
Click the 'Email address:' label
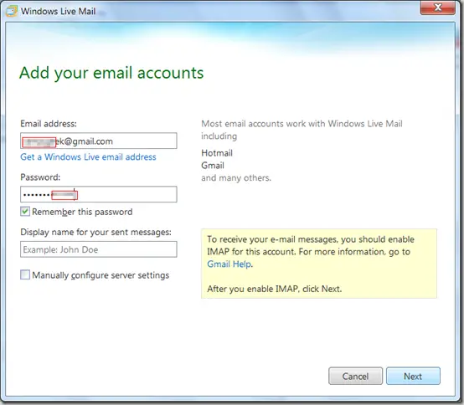point(49,123)
